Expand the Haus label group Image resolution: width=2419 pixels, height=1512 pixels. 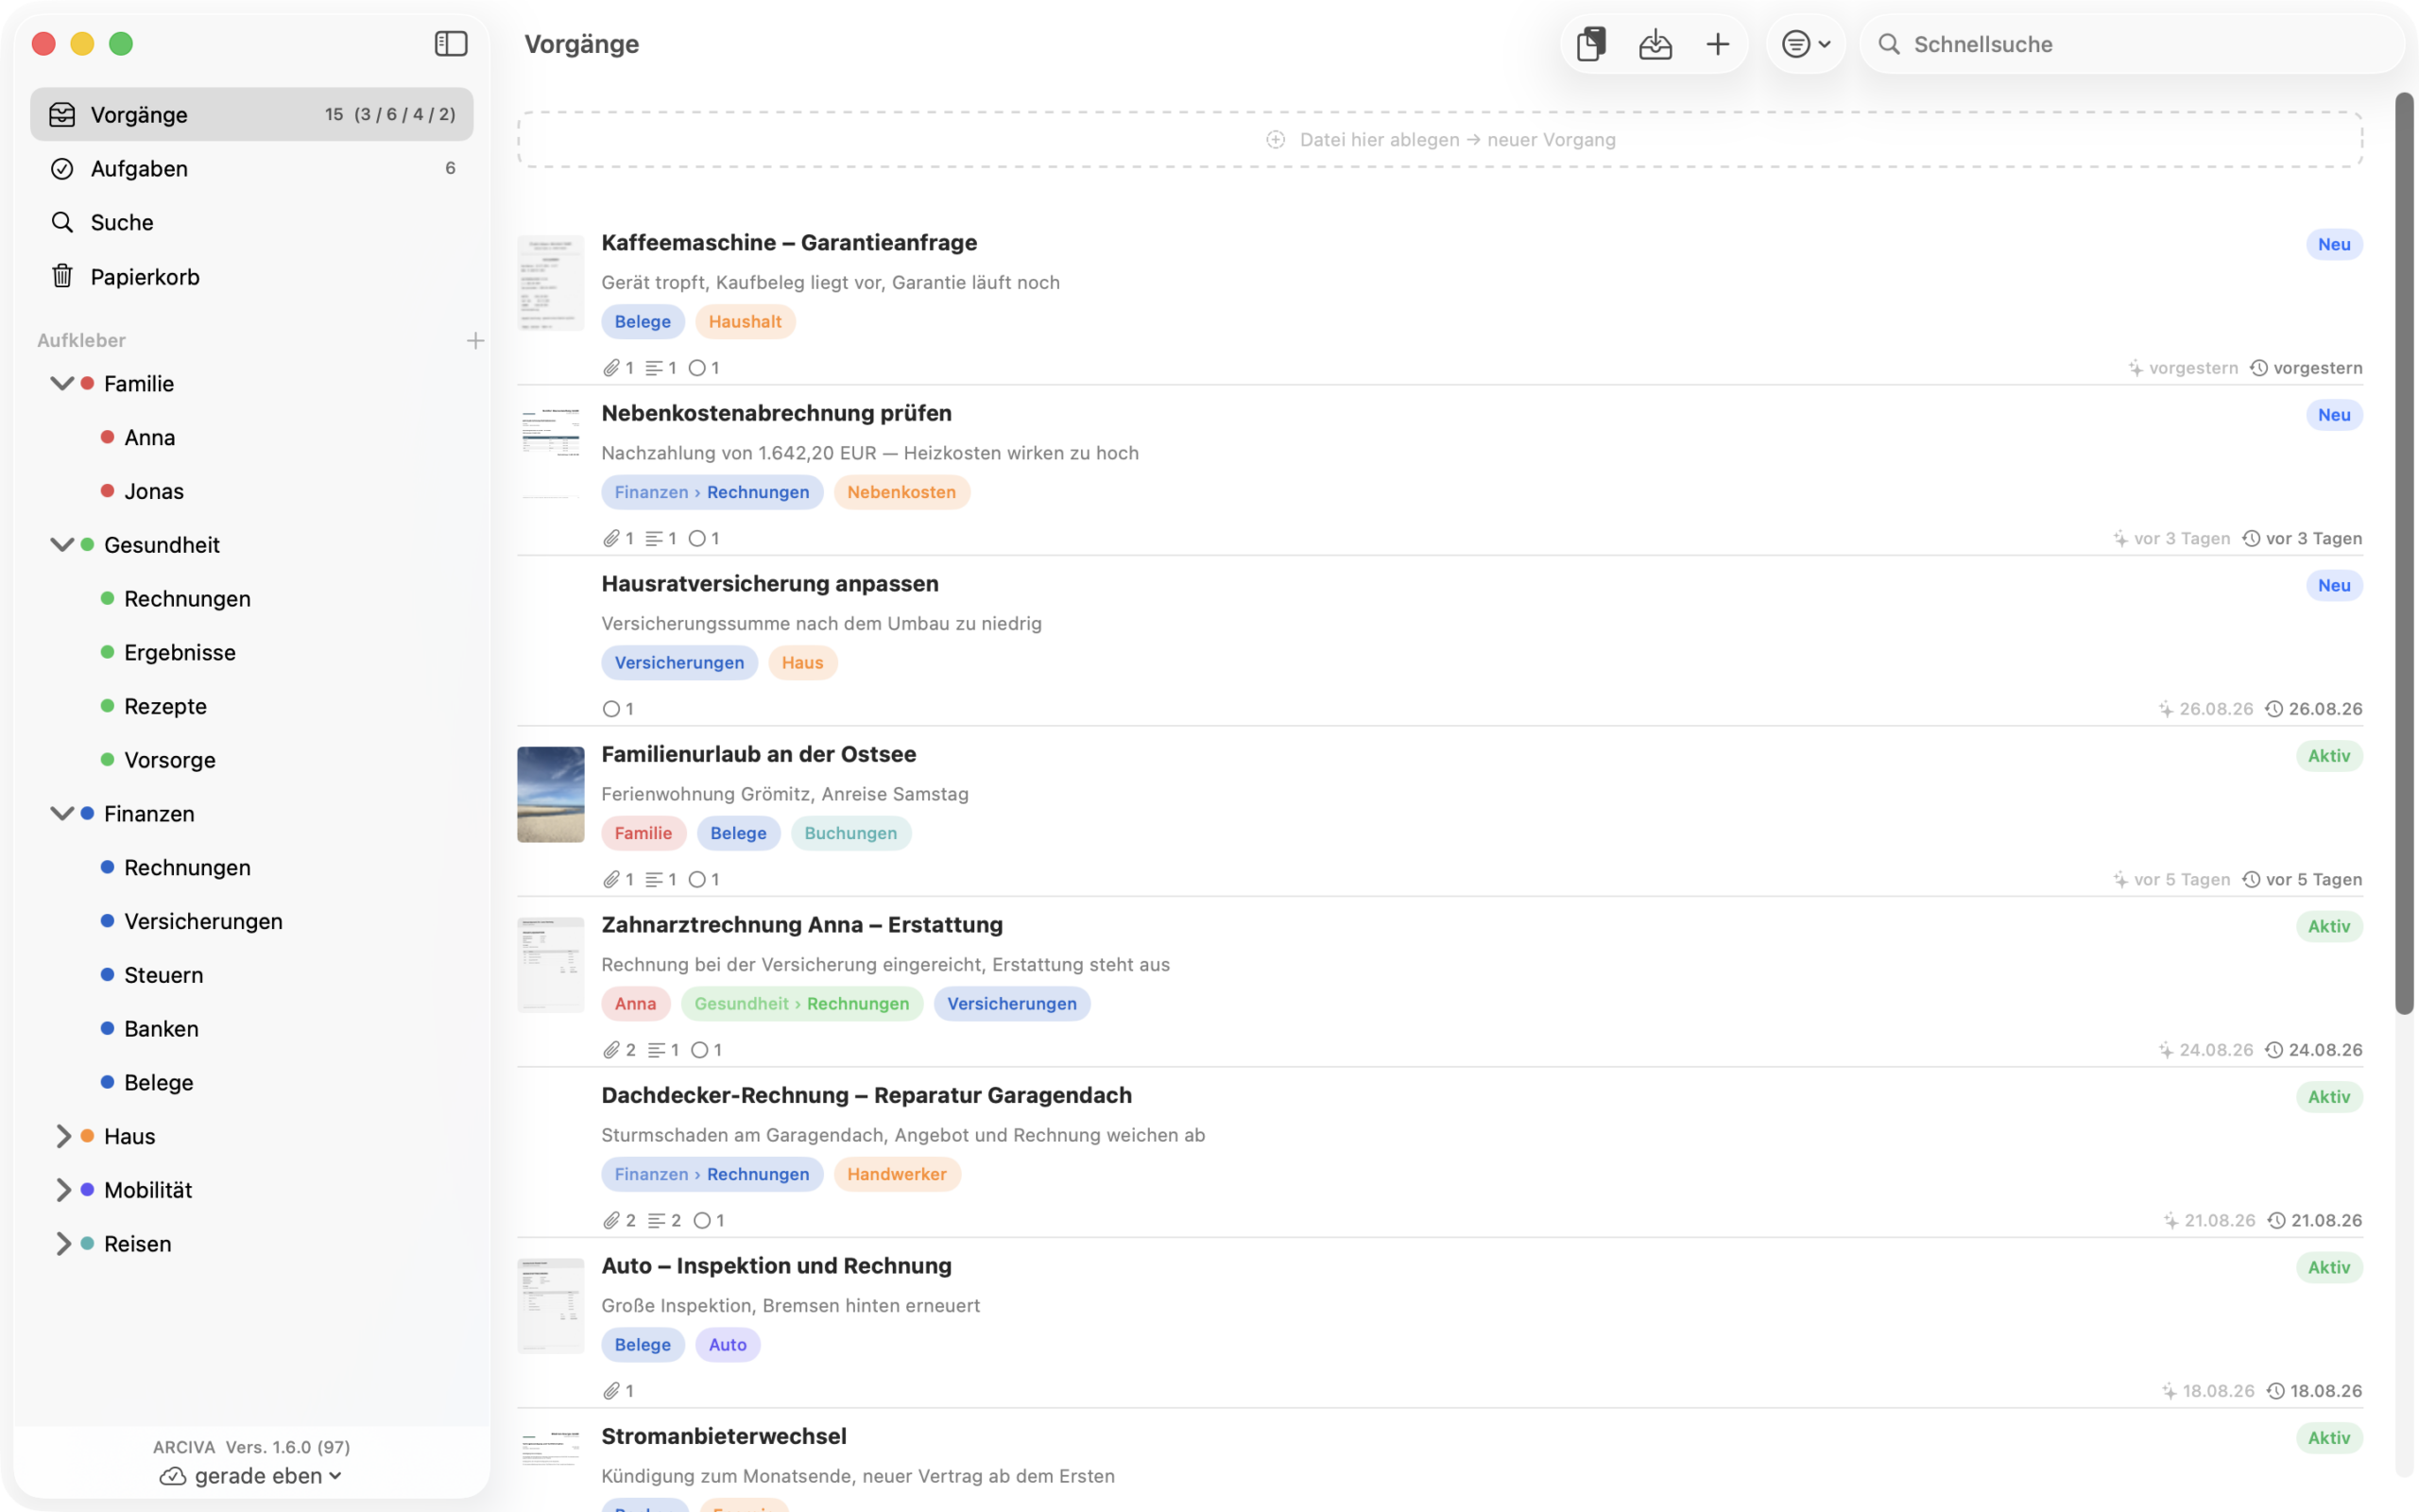pyautogui.click(x=62, y=1136)
